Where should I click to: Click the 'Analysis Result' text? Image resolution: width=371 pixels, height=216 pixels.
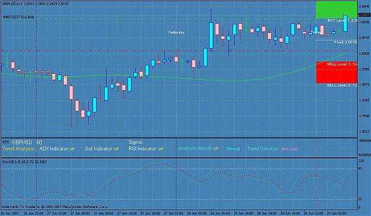[x=195, y=148]
